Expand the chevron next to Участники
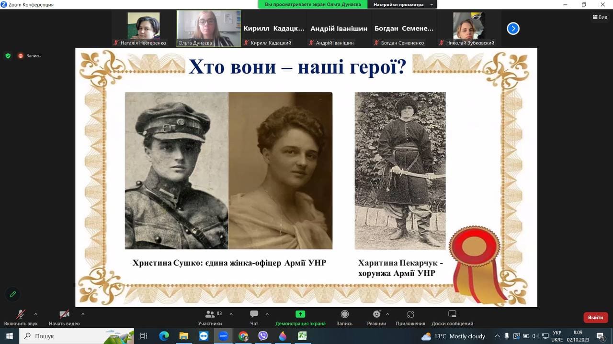This screenshot has height=344, width=613. point(231,314)
